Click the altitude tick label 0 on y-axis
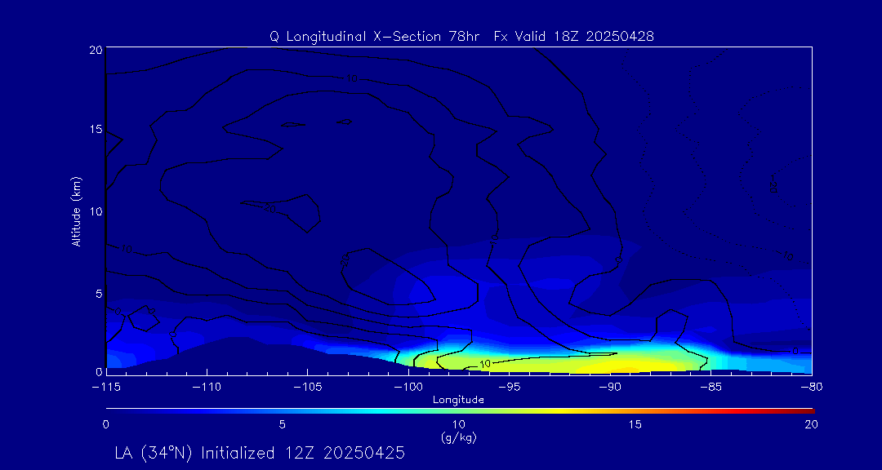882x470 pixels. (x=98, y=371)
